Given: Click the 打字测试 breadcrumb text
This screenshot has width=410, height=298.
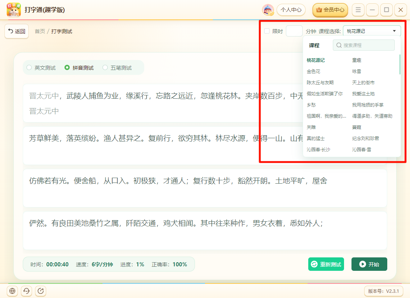Looking at the screenshot, I should 62,31.
